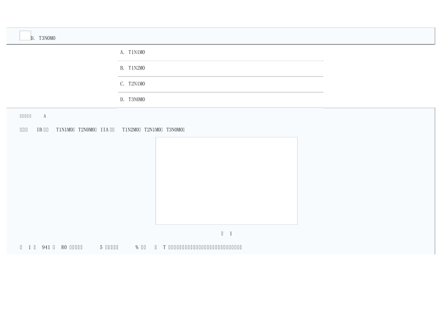Click the bottom text line containing 941
Viewport: 441px width, 312px height.
131,247
